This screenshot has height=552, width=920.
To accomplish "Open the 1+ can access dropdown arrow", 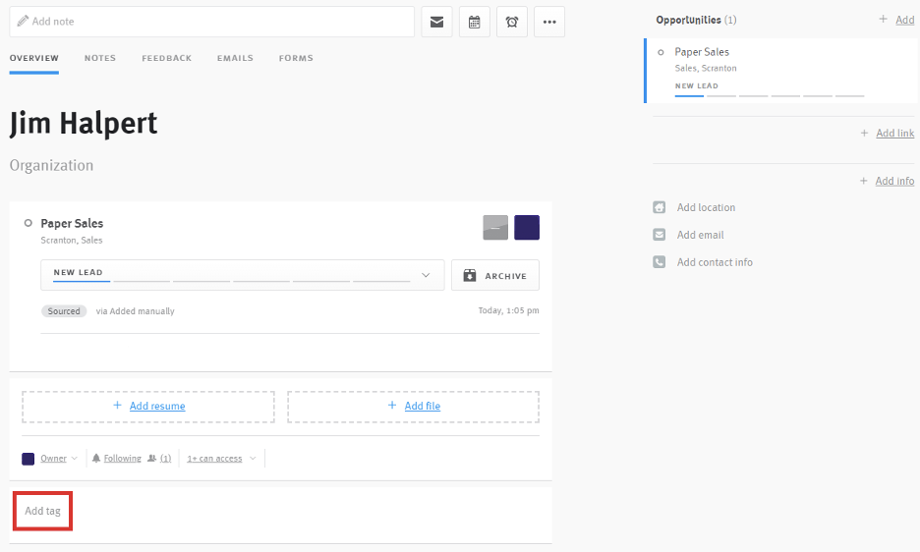I will (x=253, y=458).
